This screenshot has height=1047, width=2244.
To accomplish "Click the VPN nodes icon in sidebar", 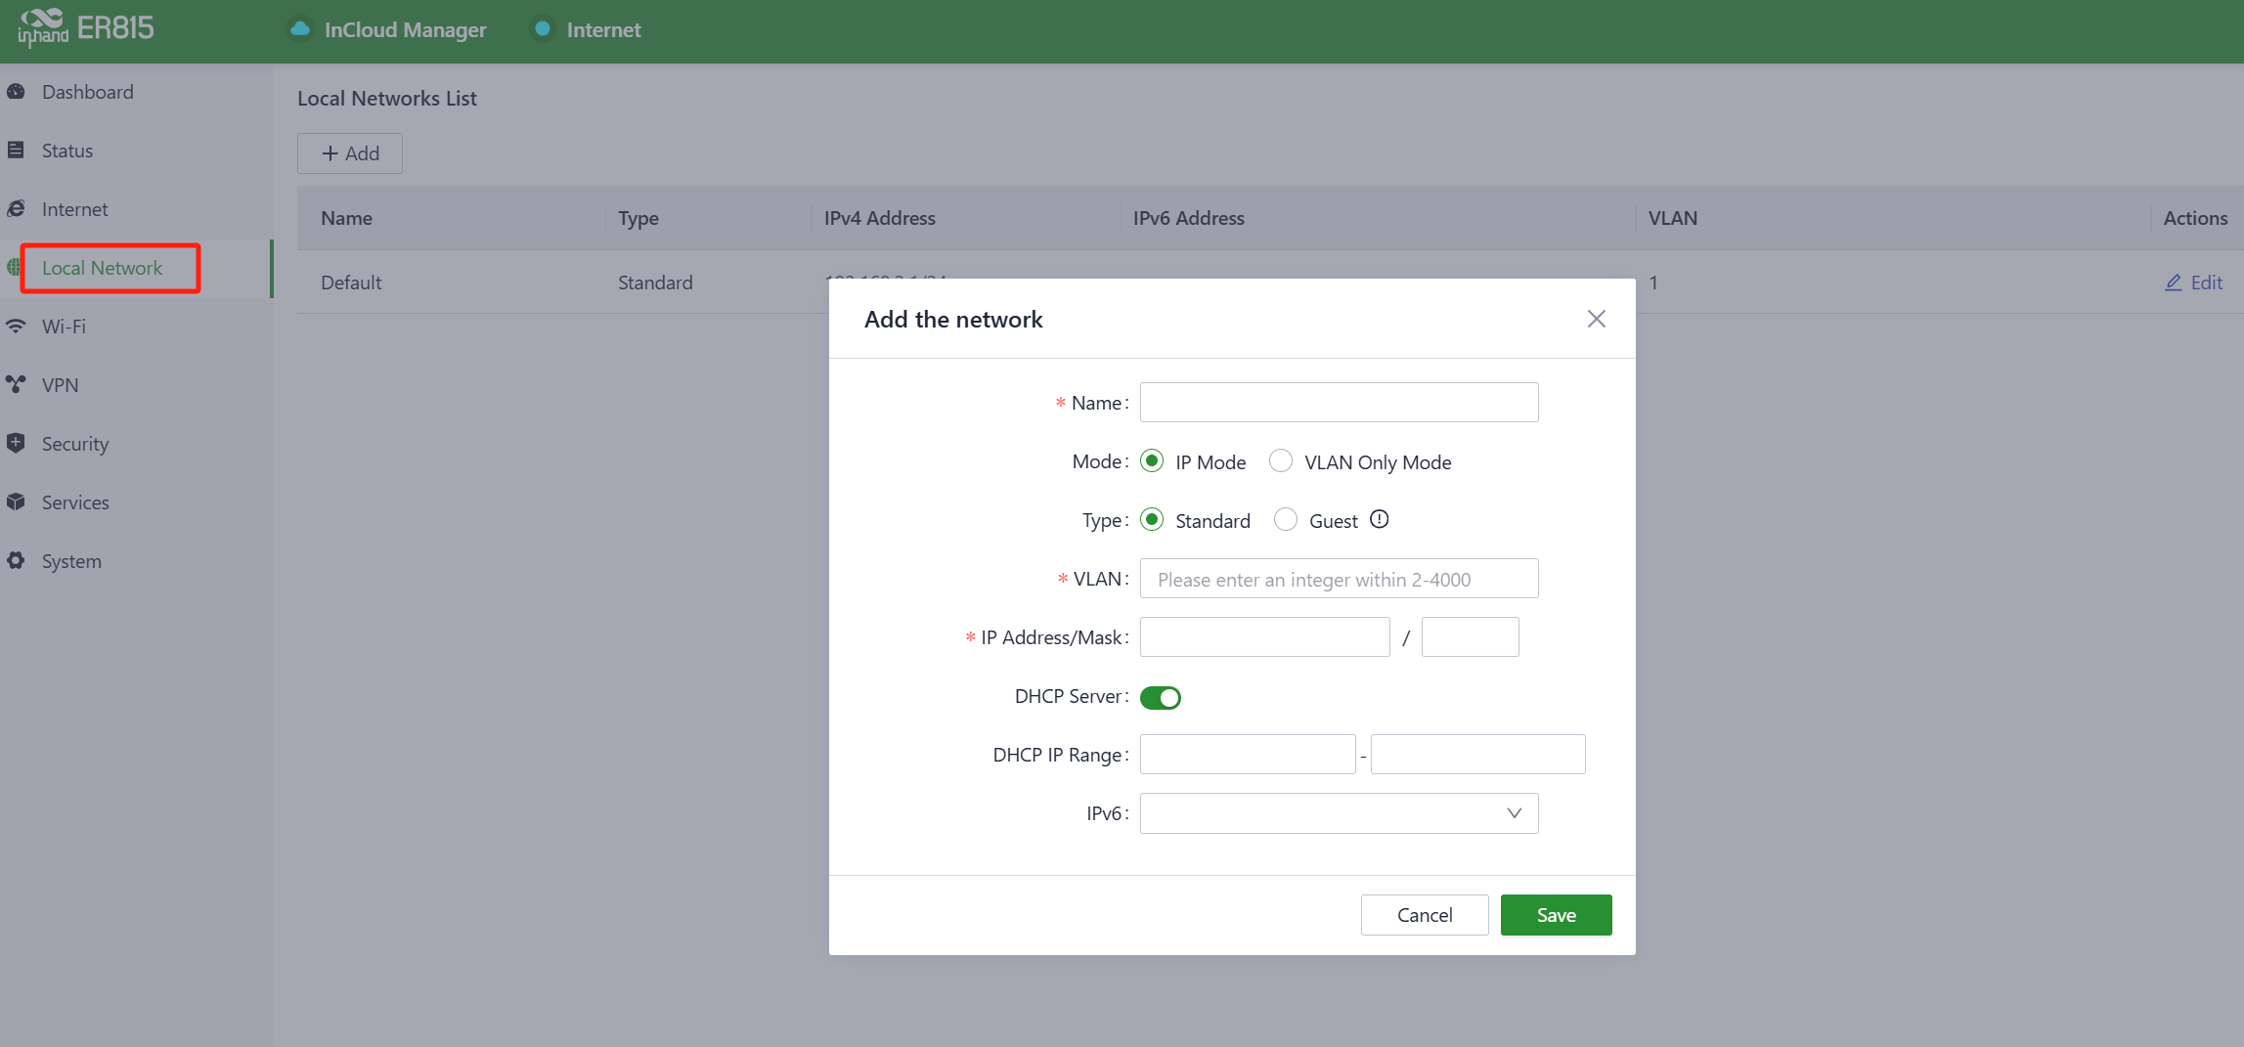I will pos(16,385).
